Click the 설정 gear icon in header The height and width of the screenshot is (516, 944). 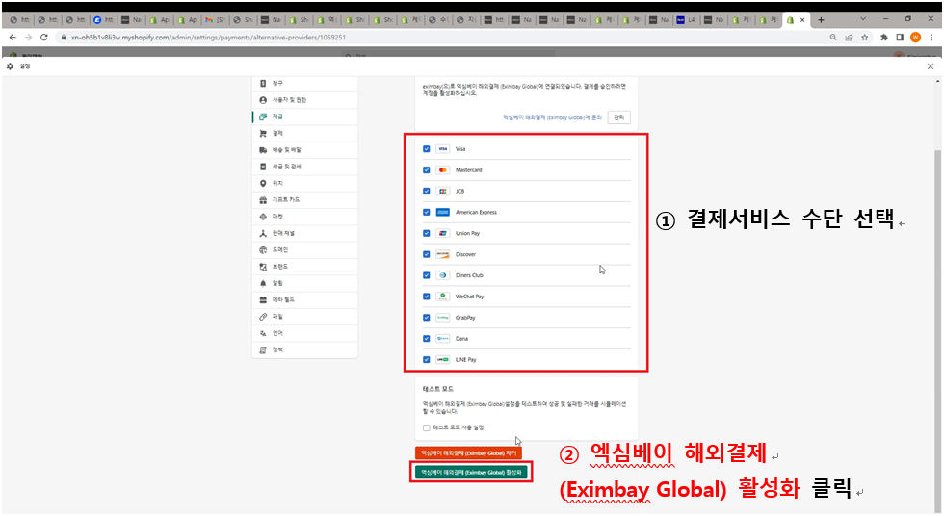pyautogui.click(x=11, y=66)
